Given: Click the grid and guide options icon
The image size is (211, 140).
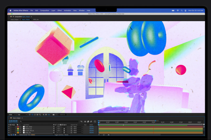Looking at the screenshot, I should [40, 115].
